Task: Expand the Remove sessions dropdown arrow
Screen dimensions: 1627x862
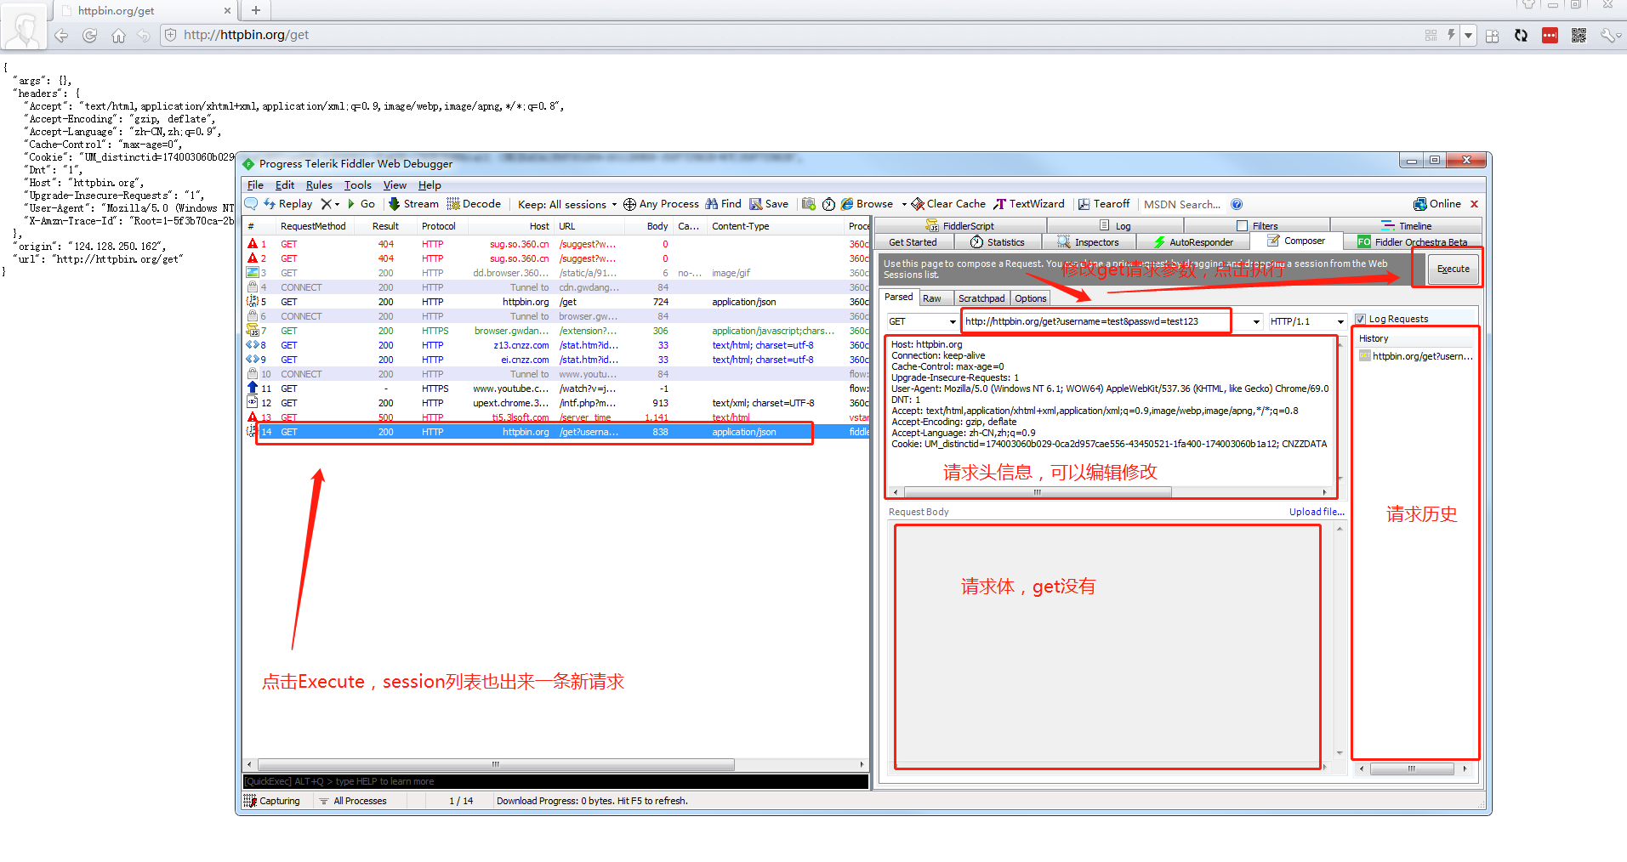Action: coord(337,204)
